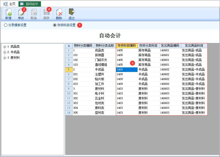
Task: Click 140603 cell in the 五金料 row
Action: (170, 98)
